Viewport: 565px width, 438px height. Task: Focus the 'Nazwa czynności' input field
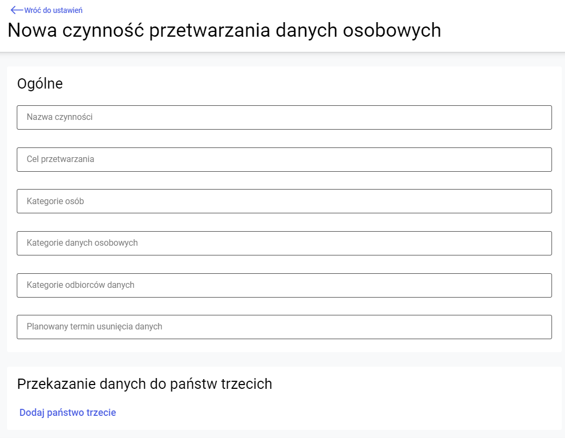click(x=284, y=117)
